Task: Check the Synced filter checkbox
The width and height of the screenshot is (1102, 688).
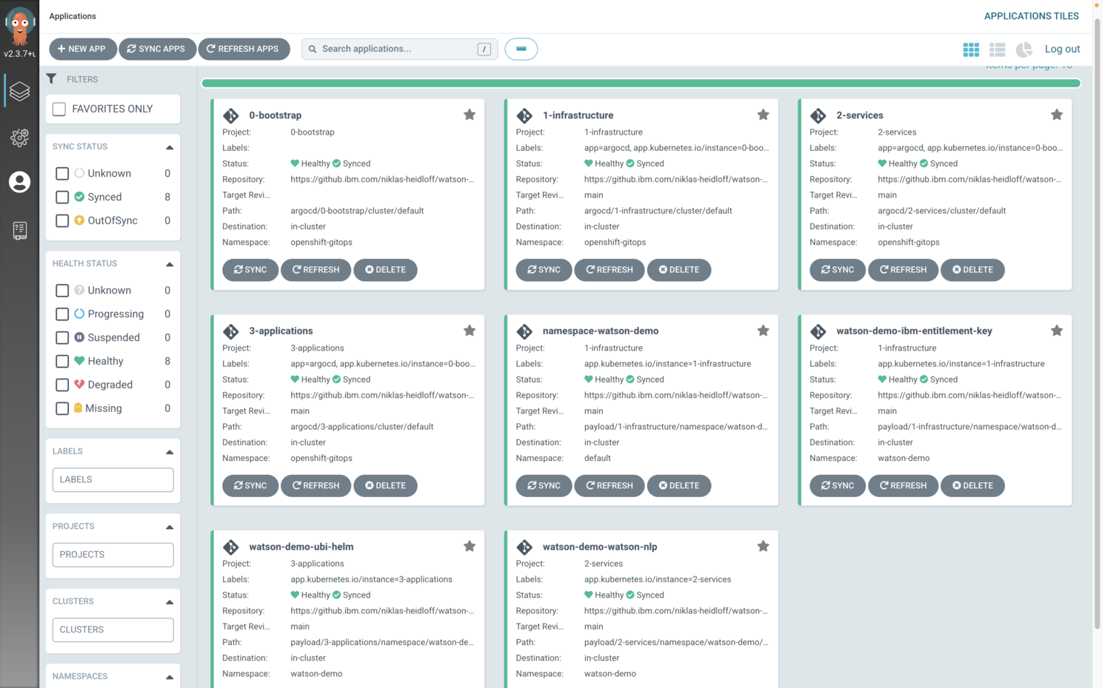Action: 62,197
